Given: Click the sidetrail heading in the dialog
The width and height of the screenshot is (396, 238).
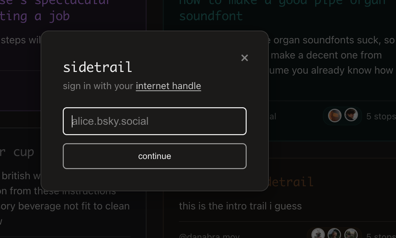Looking at the screenshot, I should (x=97, y=67).
